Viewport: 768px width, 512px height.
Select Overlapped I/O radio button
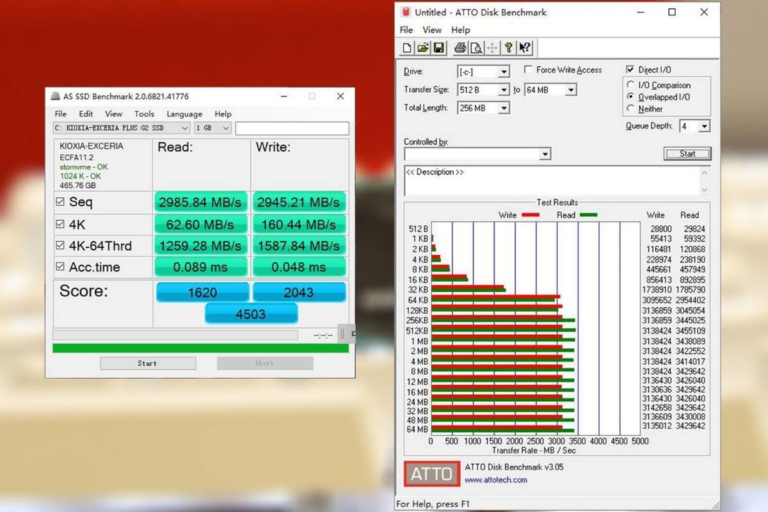tap(631, 97)
